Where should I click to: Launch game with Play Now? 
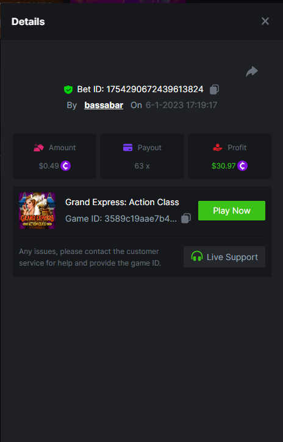[232, 211]
